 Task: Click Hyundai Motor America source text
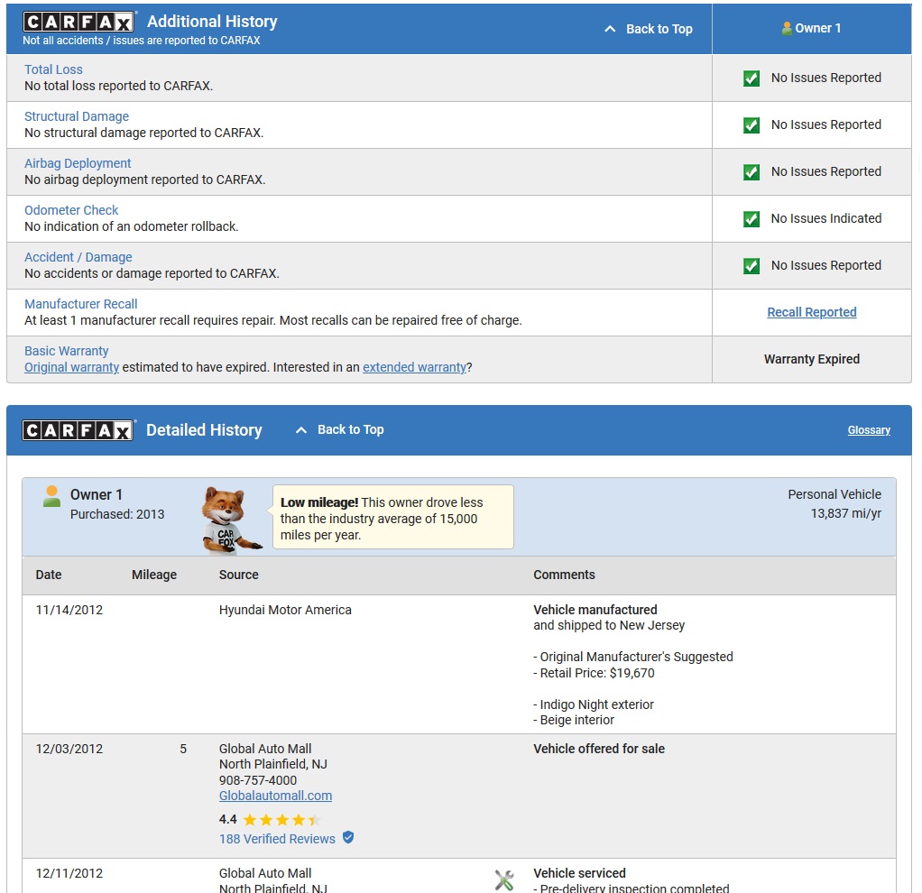pos(285,611)
